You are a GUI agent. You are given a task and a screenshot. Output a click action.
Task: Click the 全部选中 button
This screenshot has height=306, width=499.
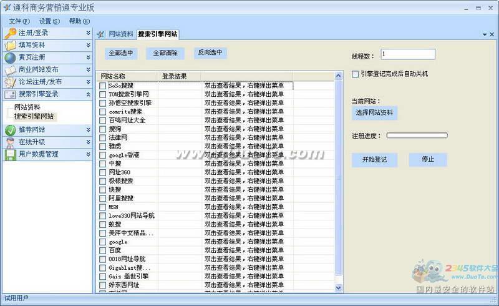(121, 53)
